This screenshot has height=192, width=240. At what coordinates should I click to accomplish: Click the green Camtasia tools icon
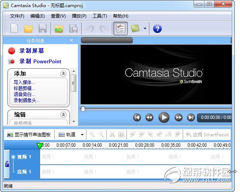(135, 28)
